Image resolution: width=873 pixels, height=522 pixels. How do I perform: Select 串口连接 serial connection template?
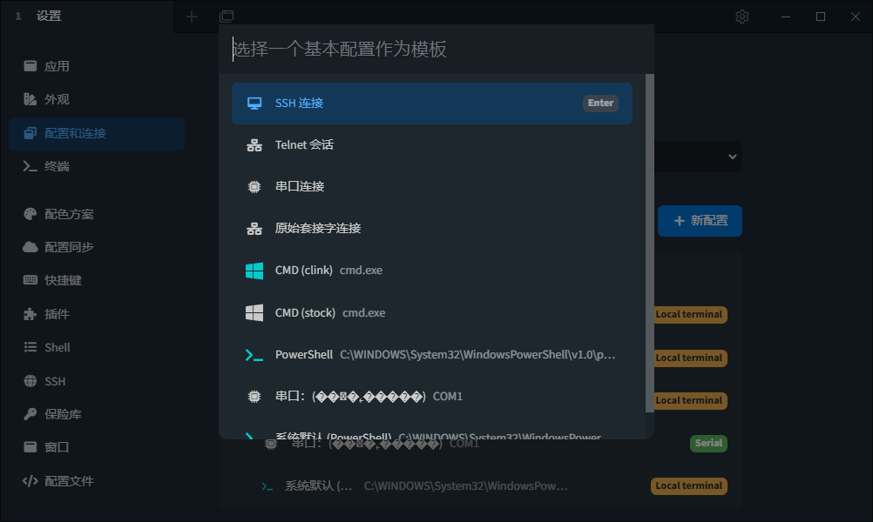pyautogui.click(x=431, y=187)
